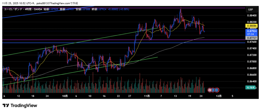This screenshot has width=261, height=112.
Task: Click the blue 0.87924 current price label
Action: [251, 31]
